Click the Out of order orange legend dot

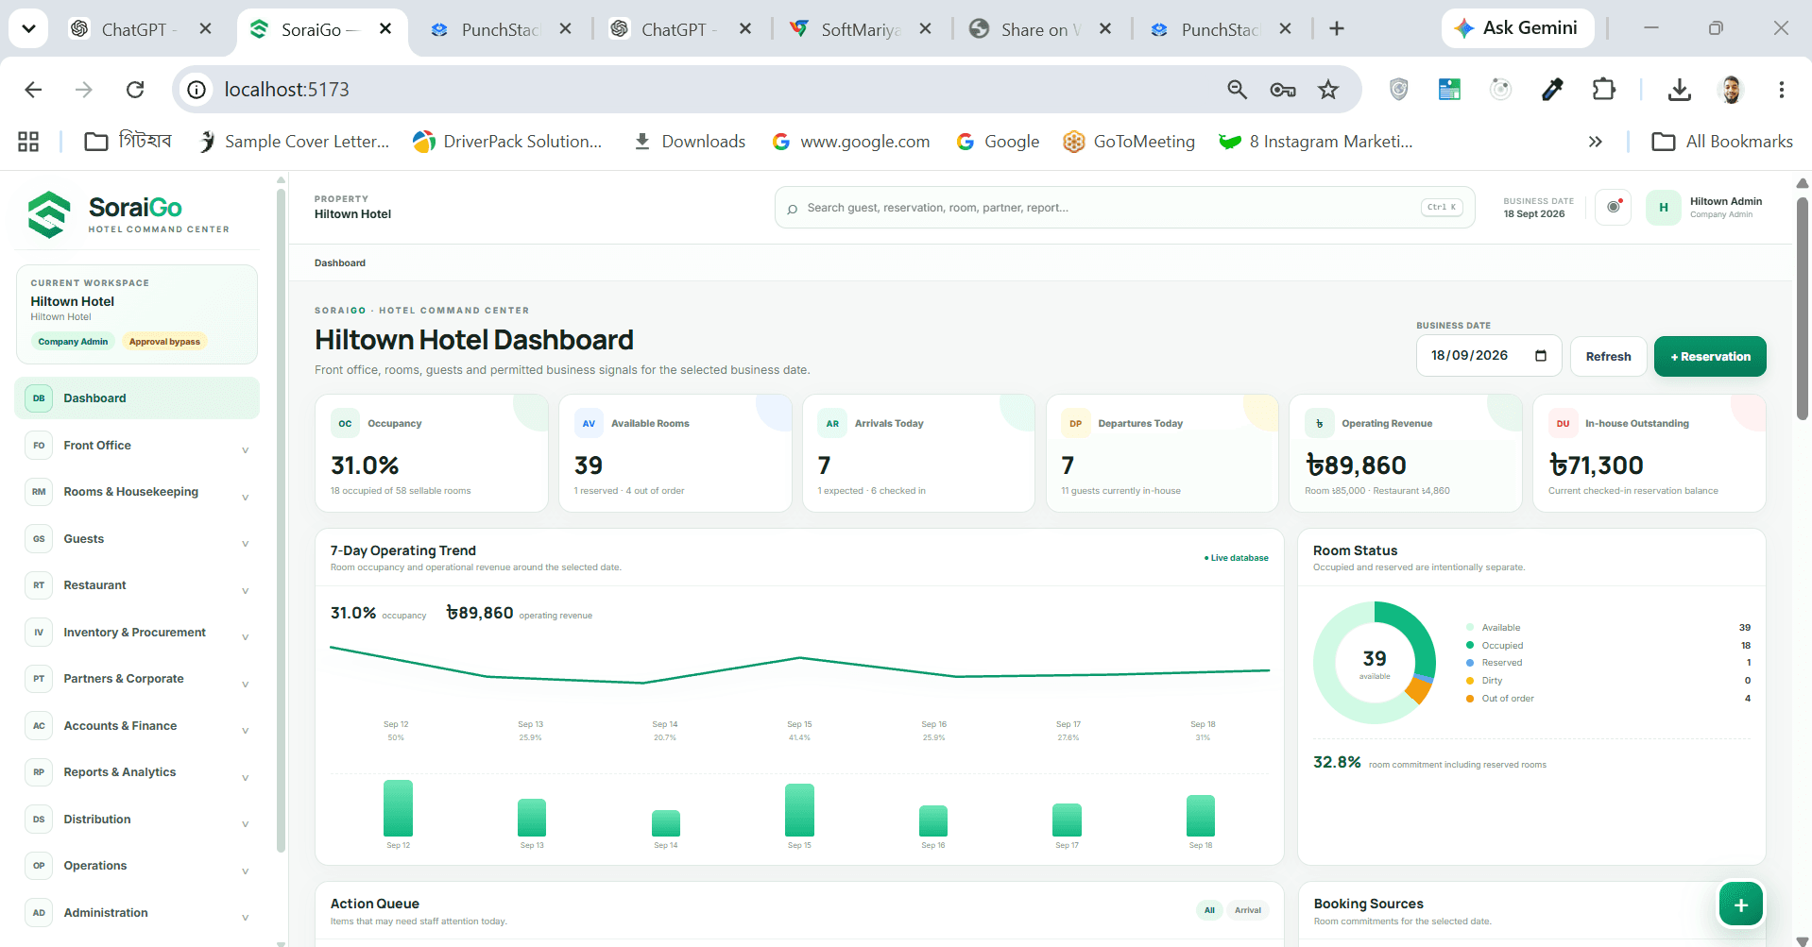coord(1470,699)
